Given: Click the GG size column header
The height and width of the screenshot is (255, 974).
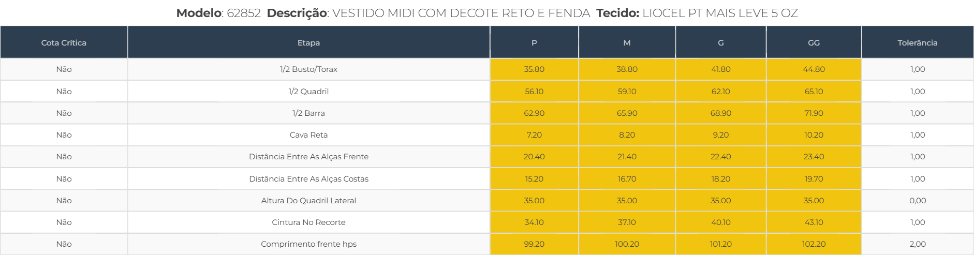Looking at the screenshot, I should pyautogui.click(x=814, y=43).
